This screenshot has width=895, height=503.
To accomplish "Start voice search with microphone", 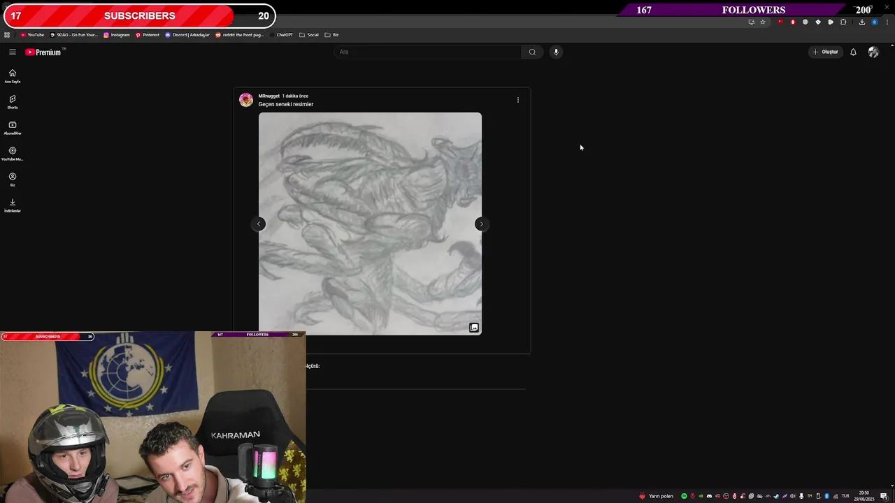I will (556, 52).
